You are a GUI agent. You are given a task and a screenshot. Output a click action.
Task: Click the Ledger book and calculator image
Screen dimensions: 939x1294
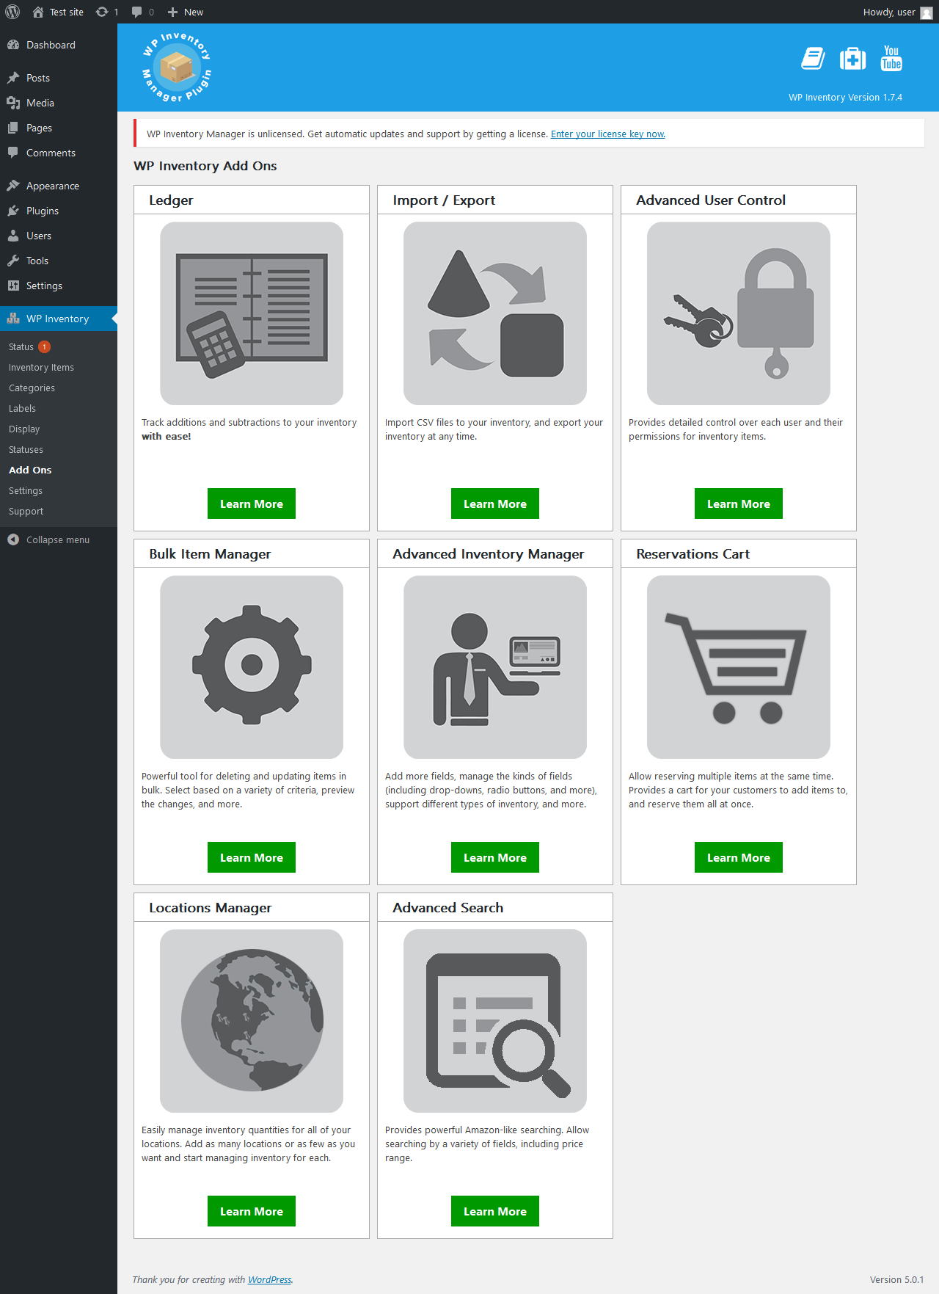pos(252,313)
